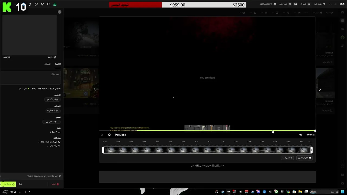The width and height of the screenshot is (347, 195).
Task: Go to the next clip with the right arrow
Action: tap(320, 89)
